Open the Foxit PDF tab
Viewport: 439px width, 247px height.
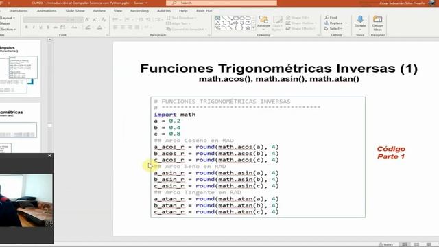pyautogui.click(x=204, y=11)
